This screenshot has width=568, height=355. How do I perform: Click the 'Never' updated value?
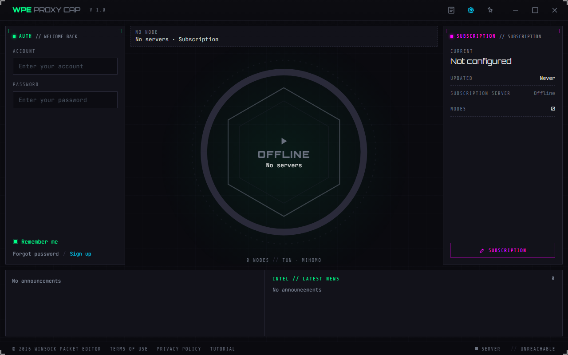coord(547,78)
